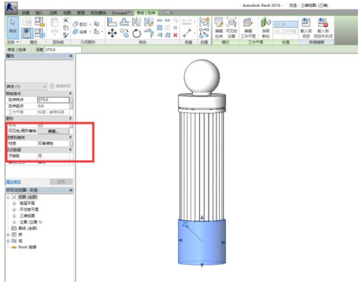
Task: Expand the Ceiling Plans tree node
Action: click(x=14, y=210)
